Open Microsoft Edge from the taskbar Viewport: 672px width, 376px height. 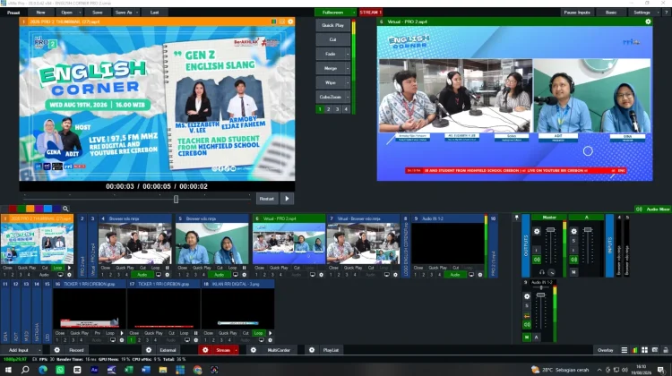43,370
